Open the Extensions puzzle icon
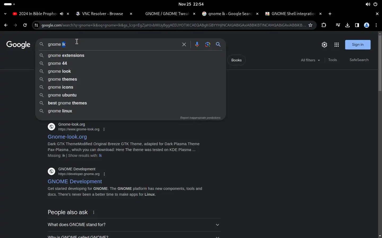The image size is (382, 238). click(x=324, y=25)
